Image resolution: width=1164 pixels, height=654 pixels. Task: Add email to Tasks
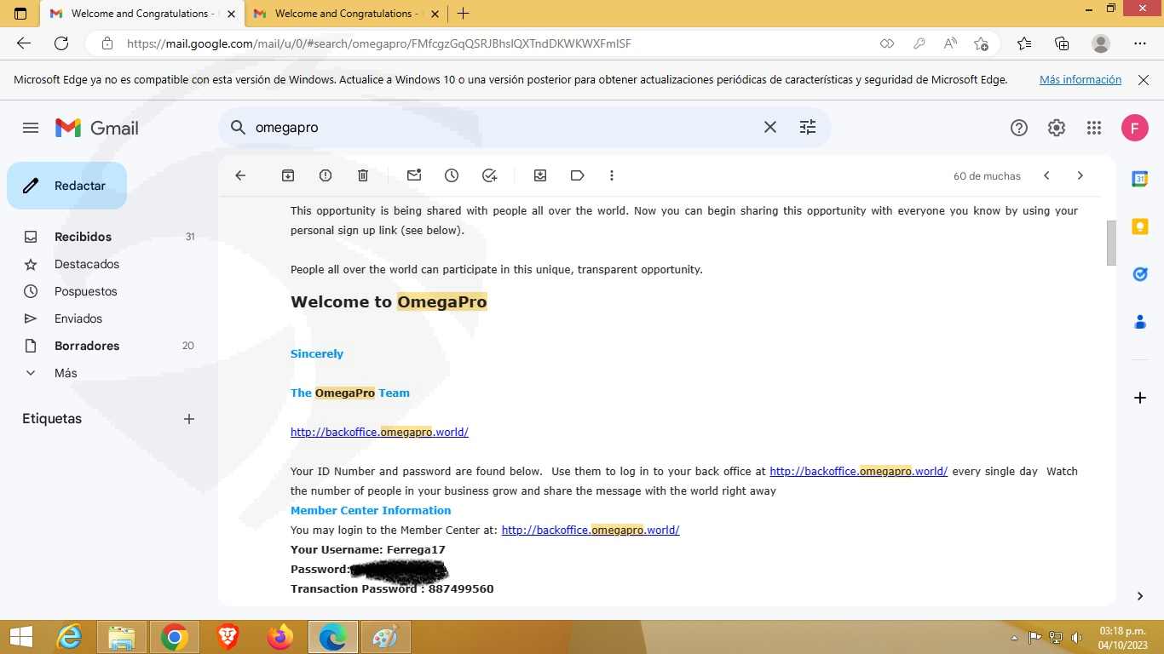click(489, 175)
